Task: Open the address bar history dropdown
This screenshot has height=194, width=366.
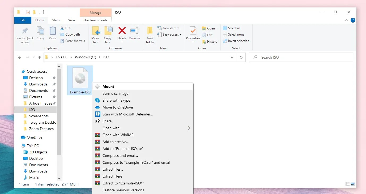Action: tap(232, 57)
